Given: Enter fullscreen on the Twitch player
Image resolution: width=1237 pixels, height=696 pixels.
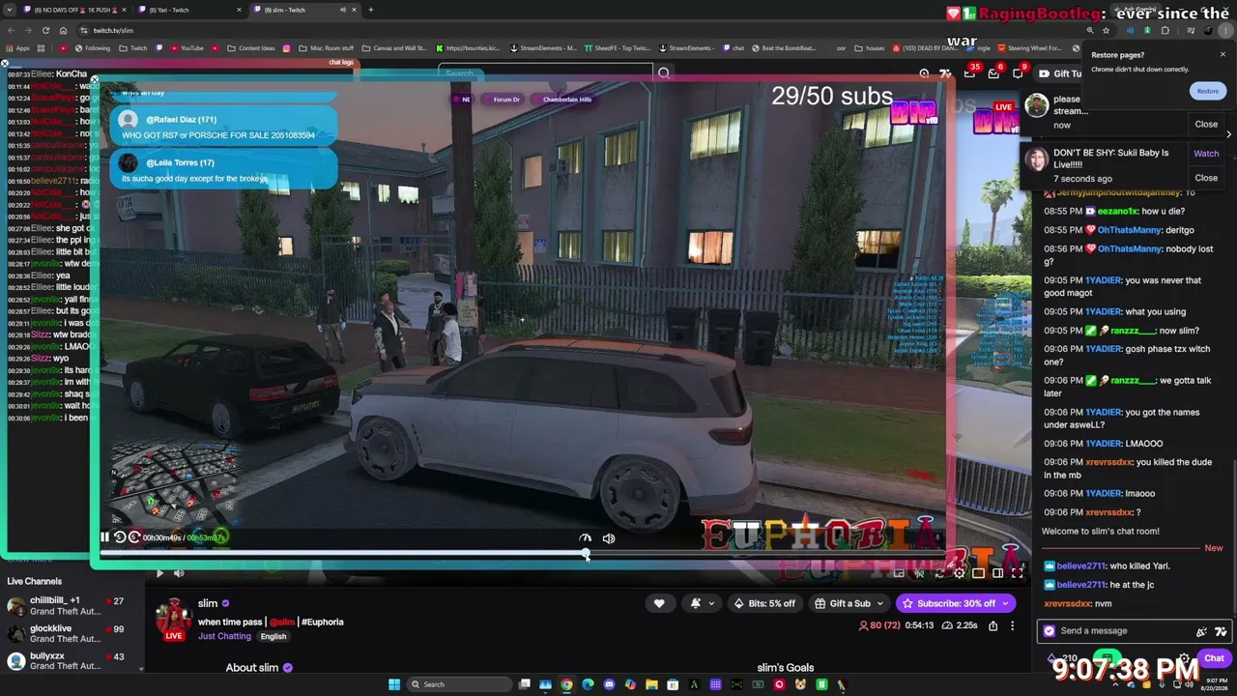Looking at the screenshot, I should coord(1017,573).
